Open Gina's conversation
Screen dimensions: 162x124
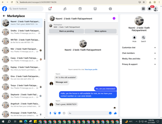coord(22,78)
